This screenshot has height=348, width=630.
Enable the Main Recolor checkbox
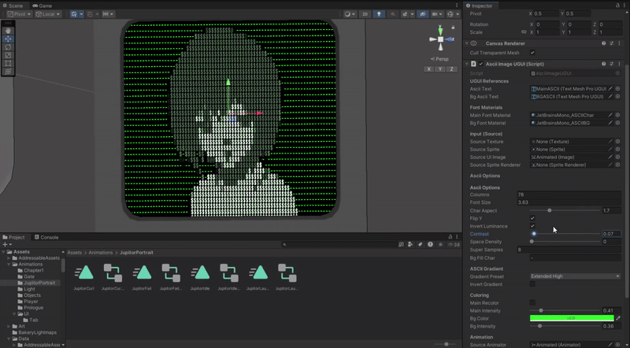[532, 302]
